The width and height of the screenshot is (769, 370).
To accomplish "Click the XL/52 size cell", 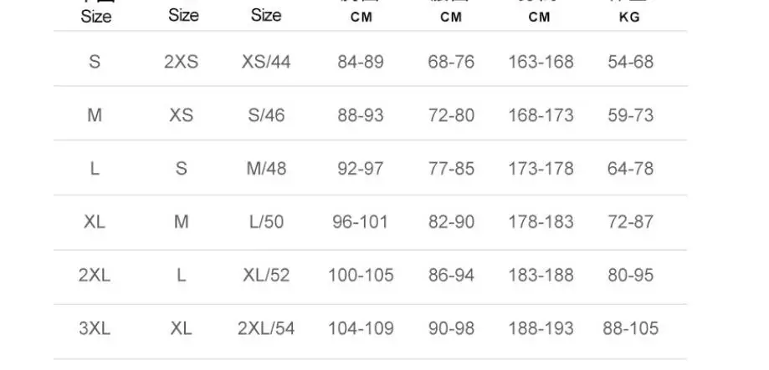I will coord(266,275).
